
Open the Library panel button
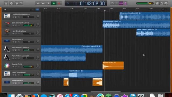(6, 4)
